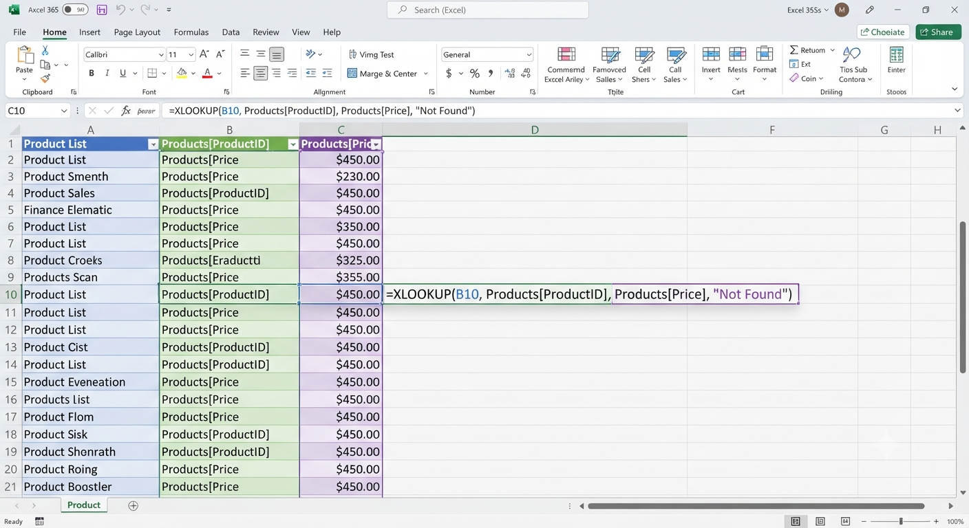
Task: Select top align icon
Action: (x=244, y=54)
